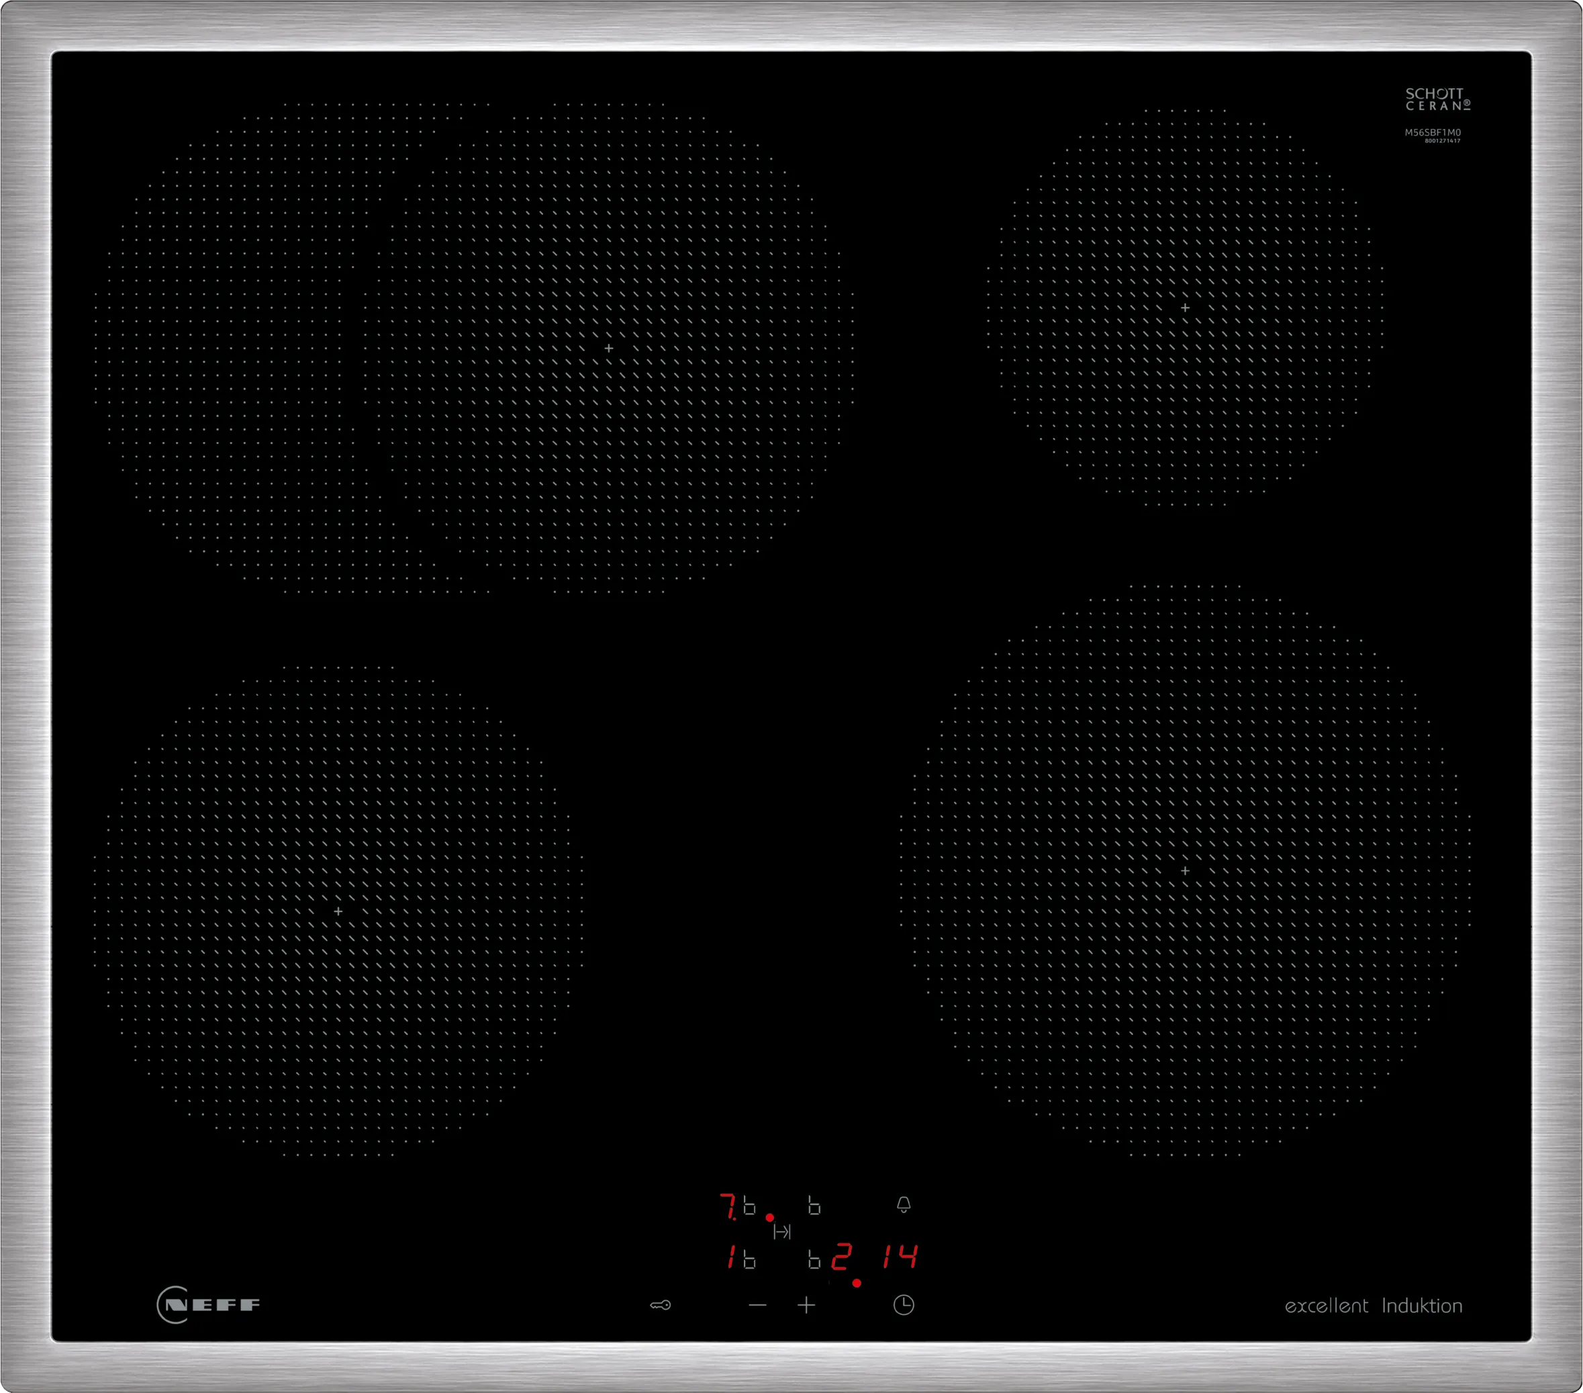This screenshot has height=1393, width=1583.
Task: Click the NEFF brand logo
Action: click(208, 1305)
